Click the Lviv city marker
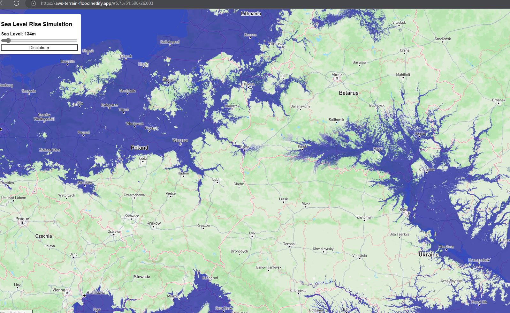Image resolution: width=510 pixels, height=313 pixels. (252, 237)
